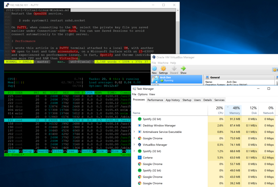Image resolution: width=278 pixels, height=187 pixels.
Task: Click the Task Manager title bar icon
Action: pos(134,89)
